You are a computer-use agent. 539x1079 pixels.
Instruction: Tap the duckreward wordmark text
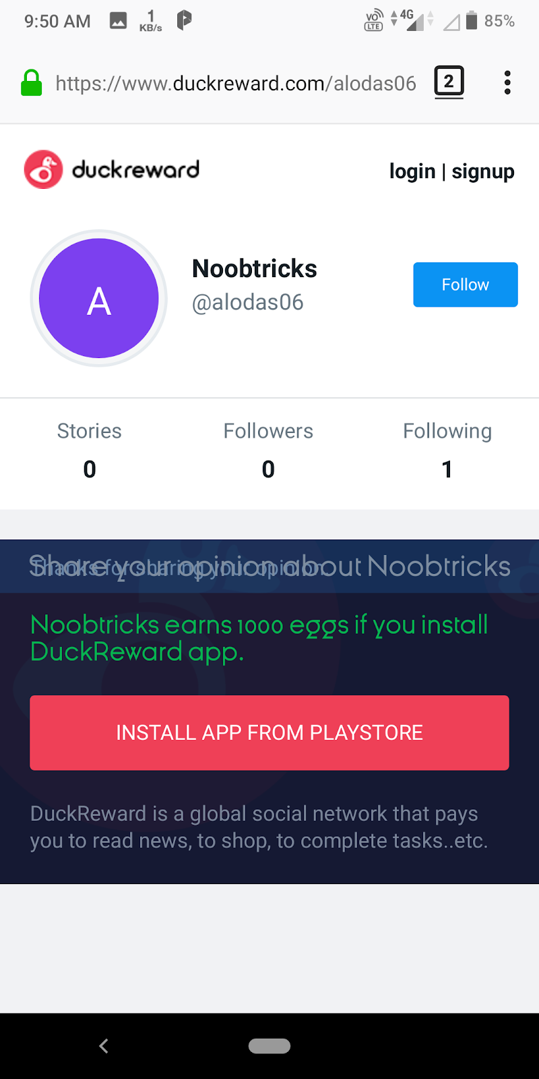(x=135, y=169)
